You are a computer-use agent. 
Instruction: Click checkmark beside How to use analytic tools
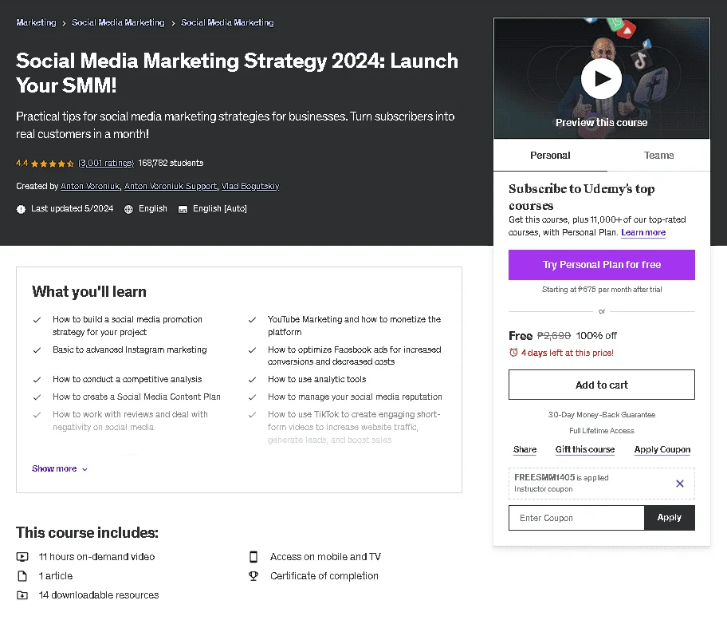point(252,379)
